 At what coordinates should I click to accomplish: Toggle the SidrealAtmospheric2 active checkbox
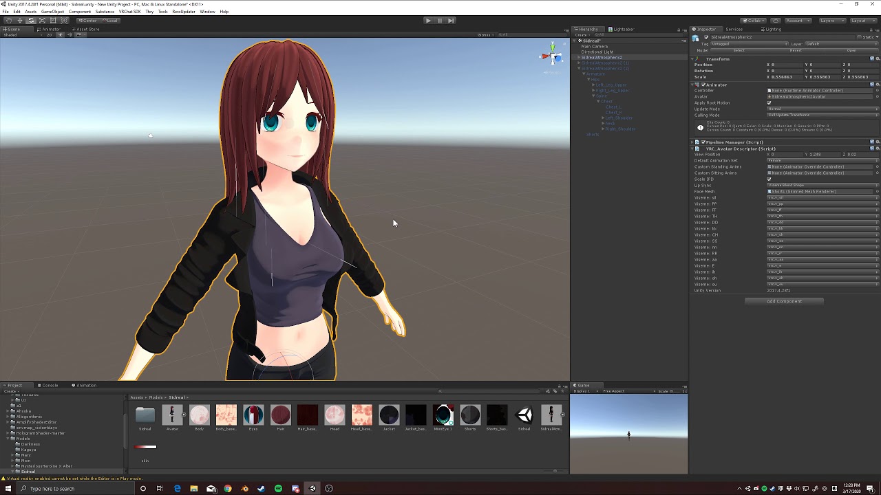pyautogui.click(x=705, y=37)
